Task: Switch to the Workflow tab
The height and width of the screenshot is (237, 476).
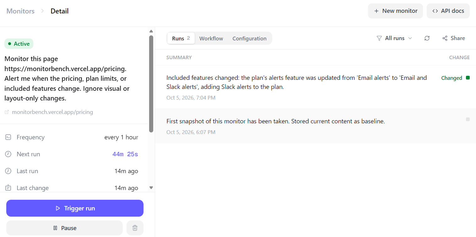Action: tap(211, 39)
